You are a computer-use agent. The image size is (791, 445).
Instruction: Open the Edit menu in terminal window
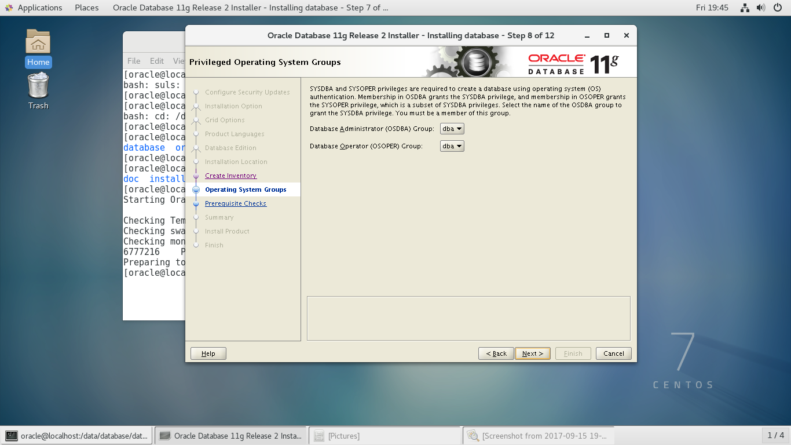point(157,61)
